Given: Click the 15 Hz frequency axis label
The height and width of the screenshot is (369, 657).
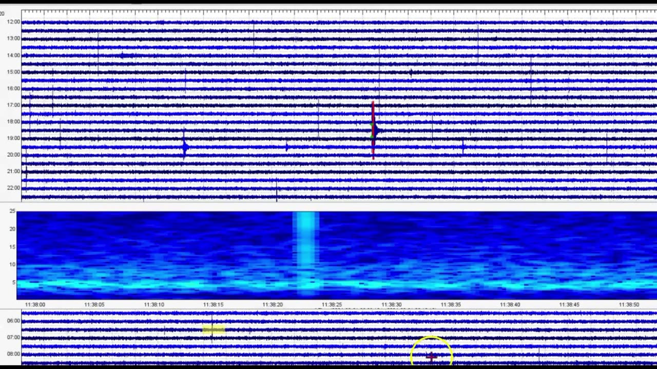Looking at the screenshot, I should click(x=12, y=247).
